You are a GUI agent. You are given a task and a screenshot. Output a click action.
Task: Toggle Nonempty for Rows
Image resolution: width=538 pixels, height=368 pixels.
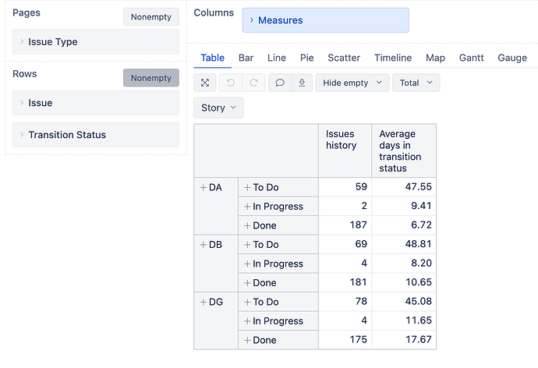pyautogui.click(x=151, y=78)
